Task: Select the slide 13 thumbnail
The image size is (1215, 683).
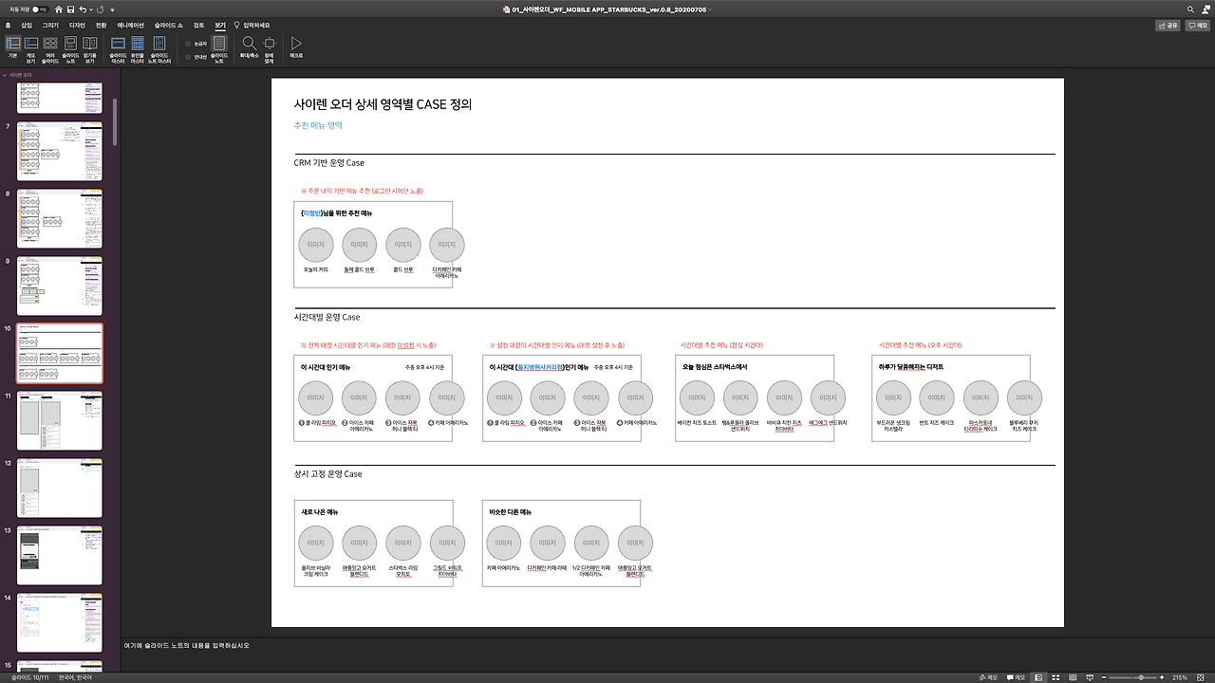Action: [x=60, y=555]
